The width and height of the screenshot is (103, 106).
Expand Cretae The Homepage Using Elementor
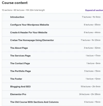point(53,40)
